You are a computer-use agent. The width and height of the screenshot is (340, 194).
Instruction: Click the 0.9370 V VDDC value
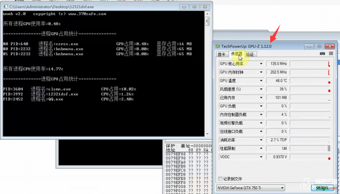click(x=277, y=157)
